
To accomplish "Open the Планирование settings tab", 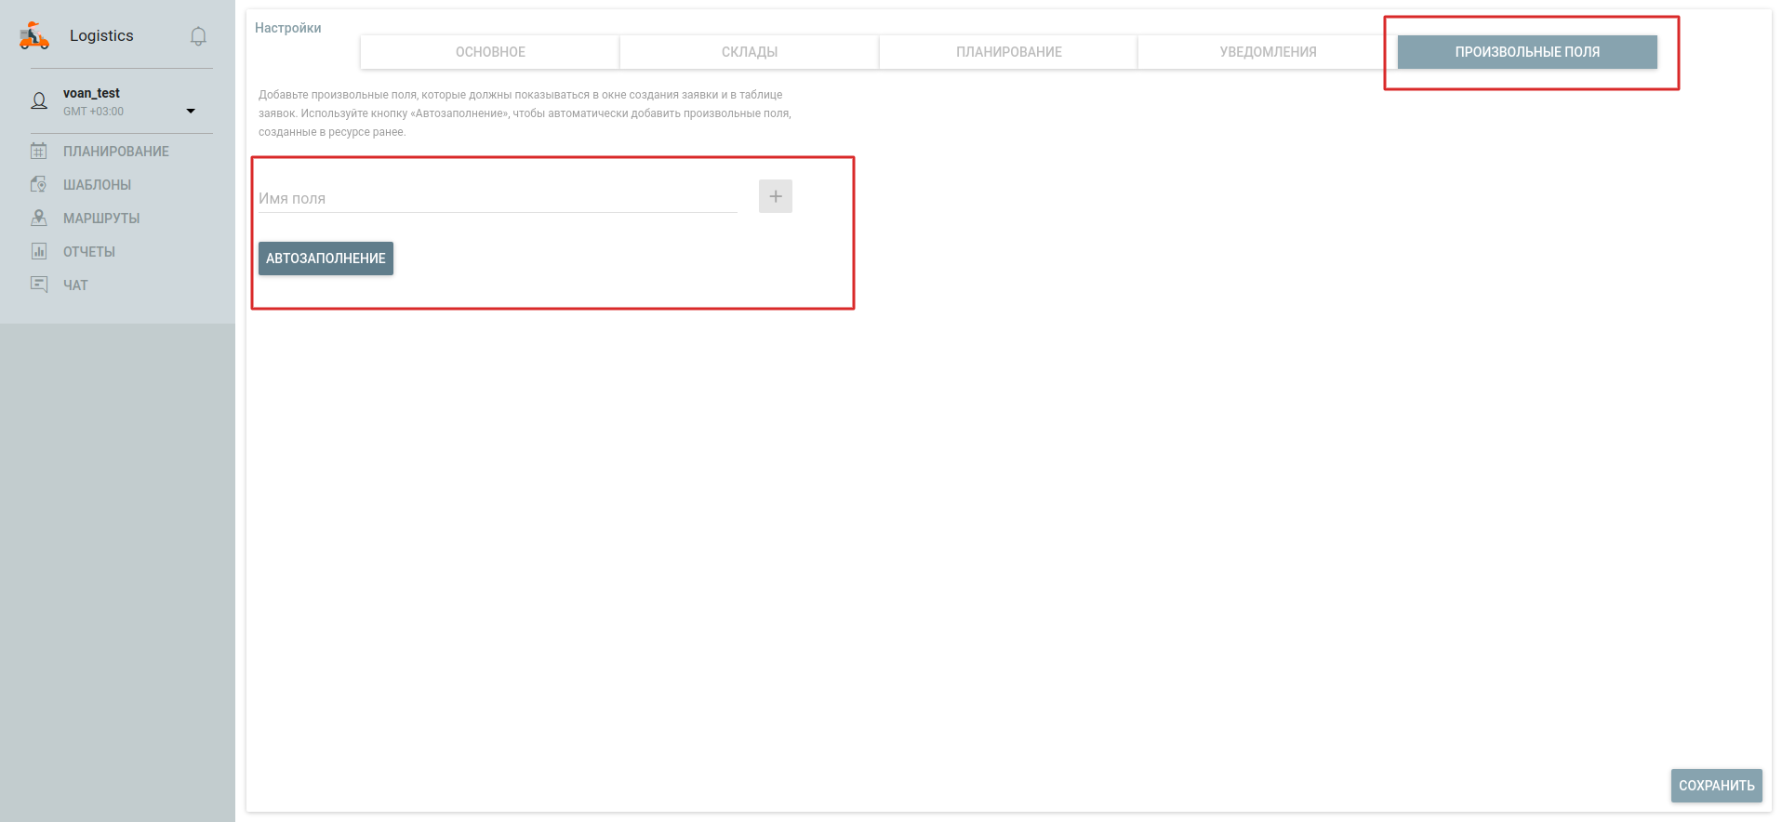I will coord(1008,52).
